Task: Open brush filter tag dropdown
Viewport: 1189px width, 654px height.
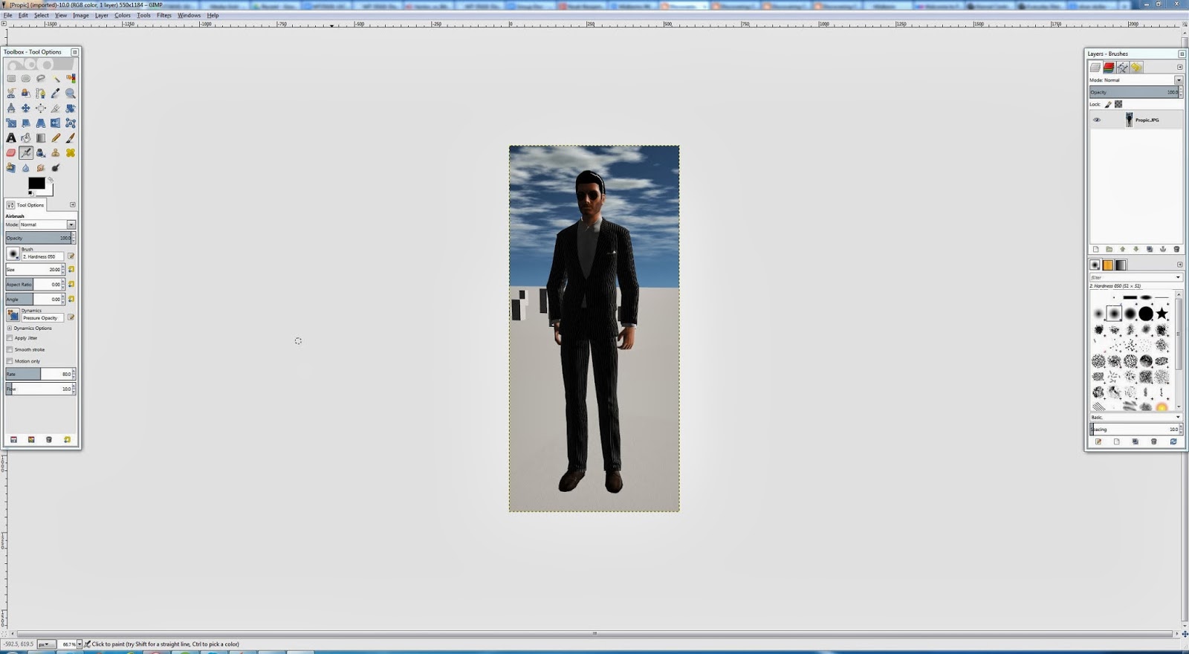Action: coord(1178,277)
